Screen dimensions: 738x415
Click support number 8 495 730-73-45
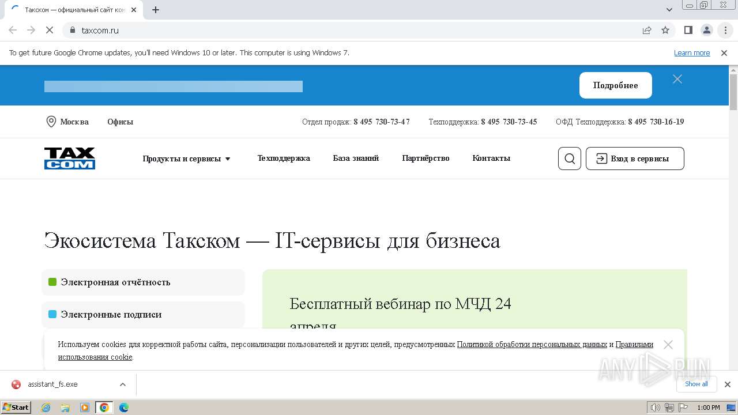click(x=509, y=122)
